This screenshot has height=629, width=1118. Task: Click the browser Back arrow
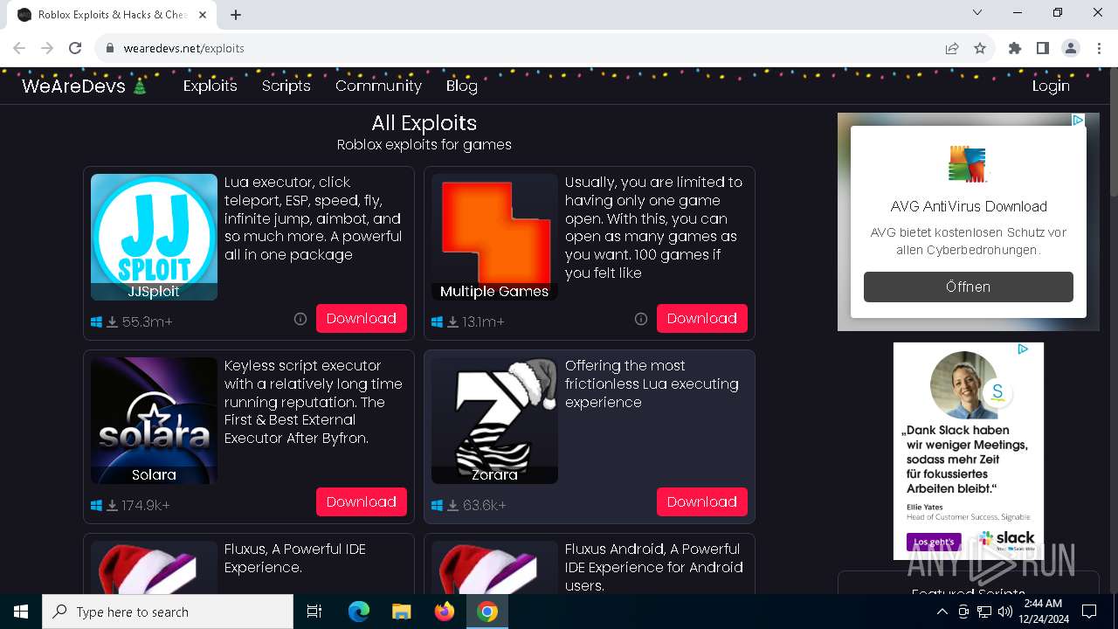point(19,48)
